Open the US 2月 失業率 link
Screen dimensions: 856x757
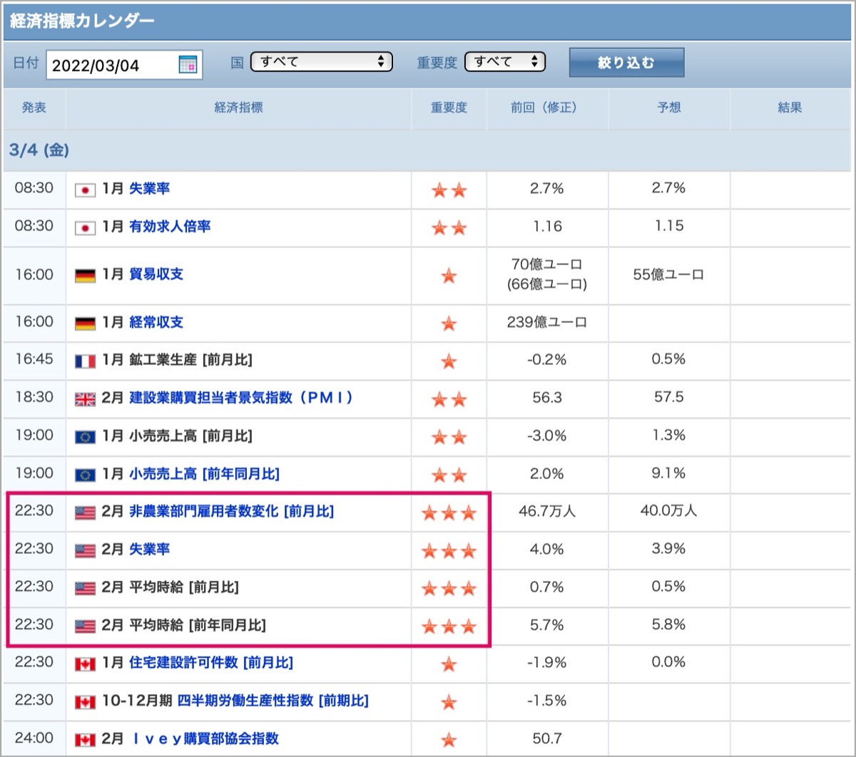pos(149,550)
